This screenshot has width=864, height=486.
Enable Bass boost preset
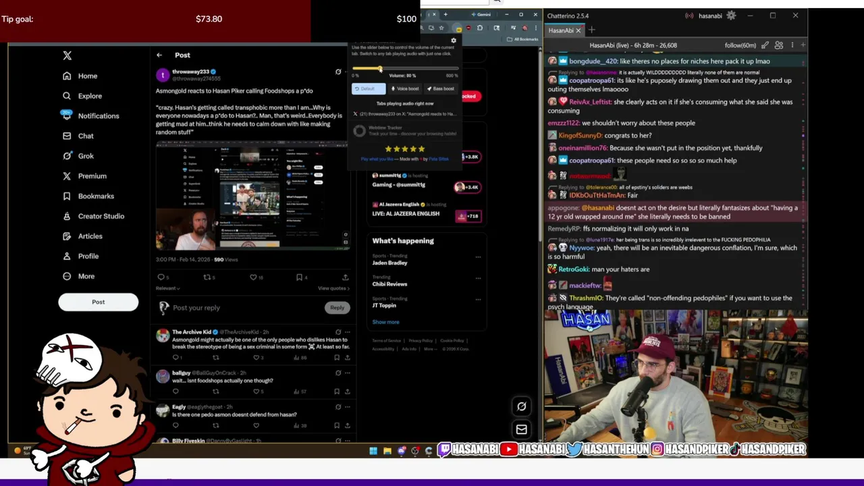440,88
